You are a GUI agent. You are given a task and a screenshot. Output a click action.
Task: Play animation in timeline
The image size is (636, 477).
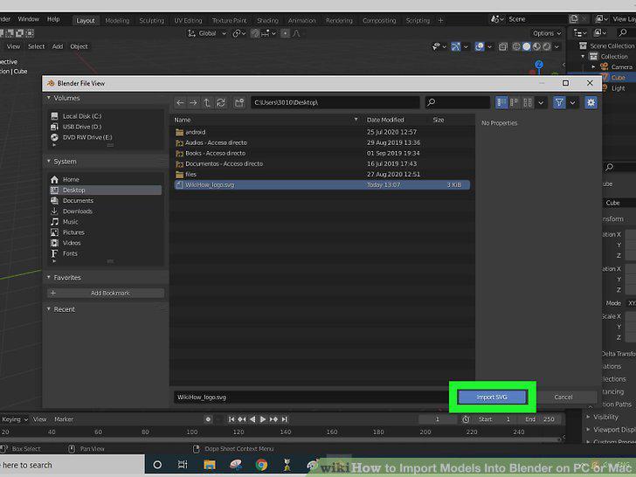[263, 419]
